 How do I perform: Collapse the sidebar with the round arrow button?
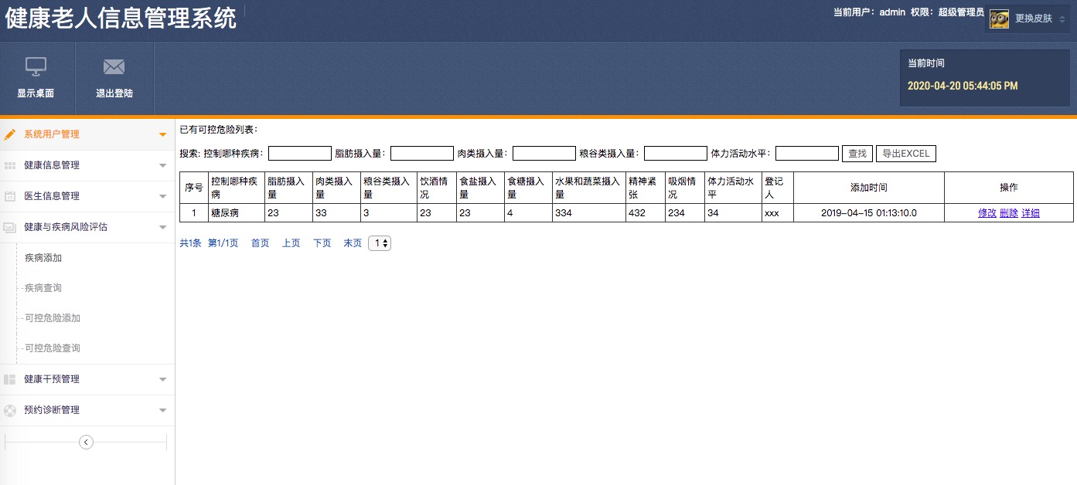coord(87,442)
